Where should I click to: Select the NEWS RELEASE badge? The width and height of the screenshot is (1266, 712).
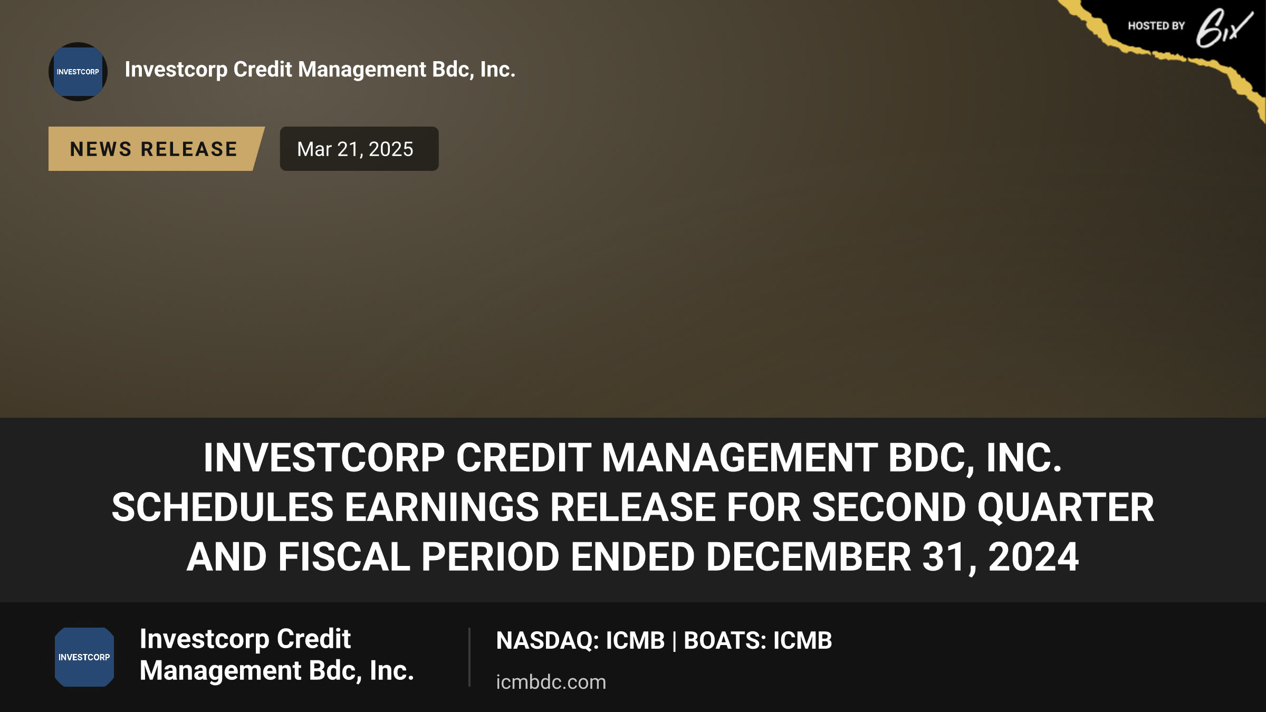[156, 149]
